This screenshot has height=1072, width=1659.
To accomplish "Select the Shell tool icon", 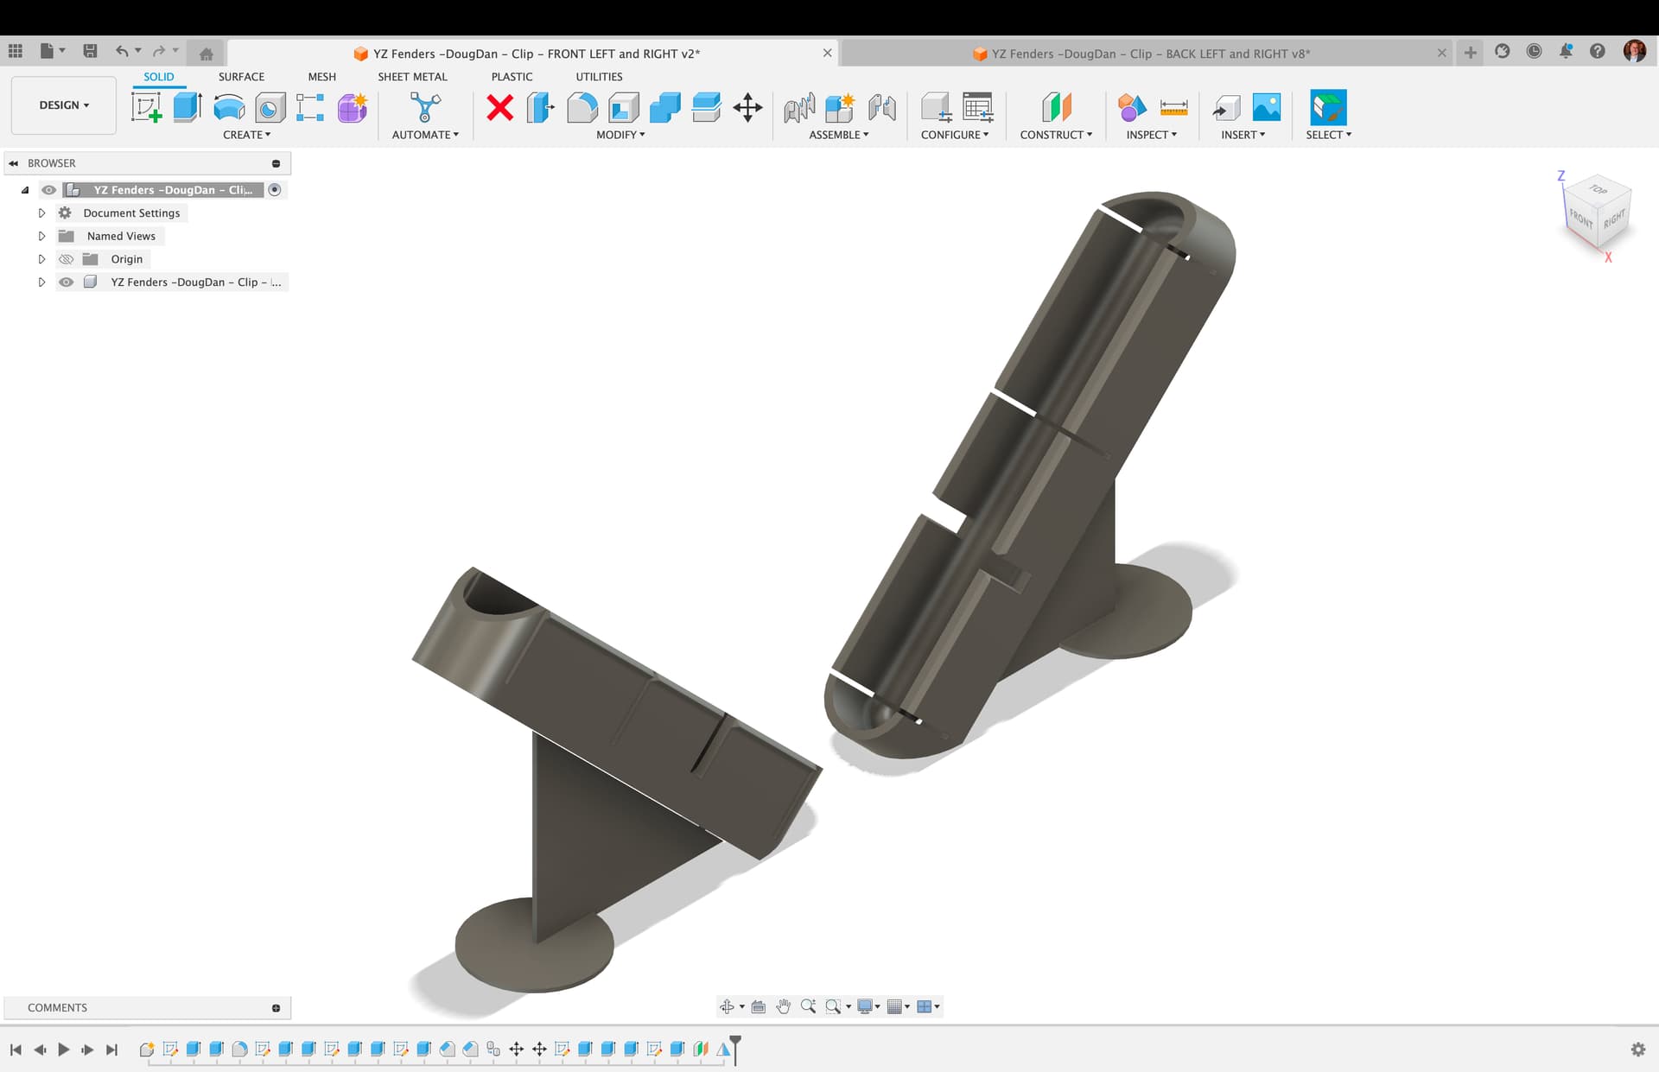I will click(623, 108).
